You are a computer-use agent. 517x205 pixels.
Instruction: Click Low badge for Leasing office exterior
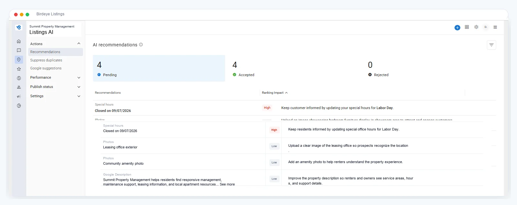[274, 146]
